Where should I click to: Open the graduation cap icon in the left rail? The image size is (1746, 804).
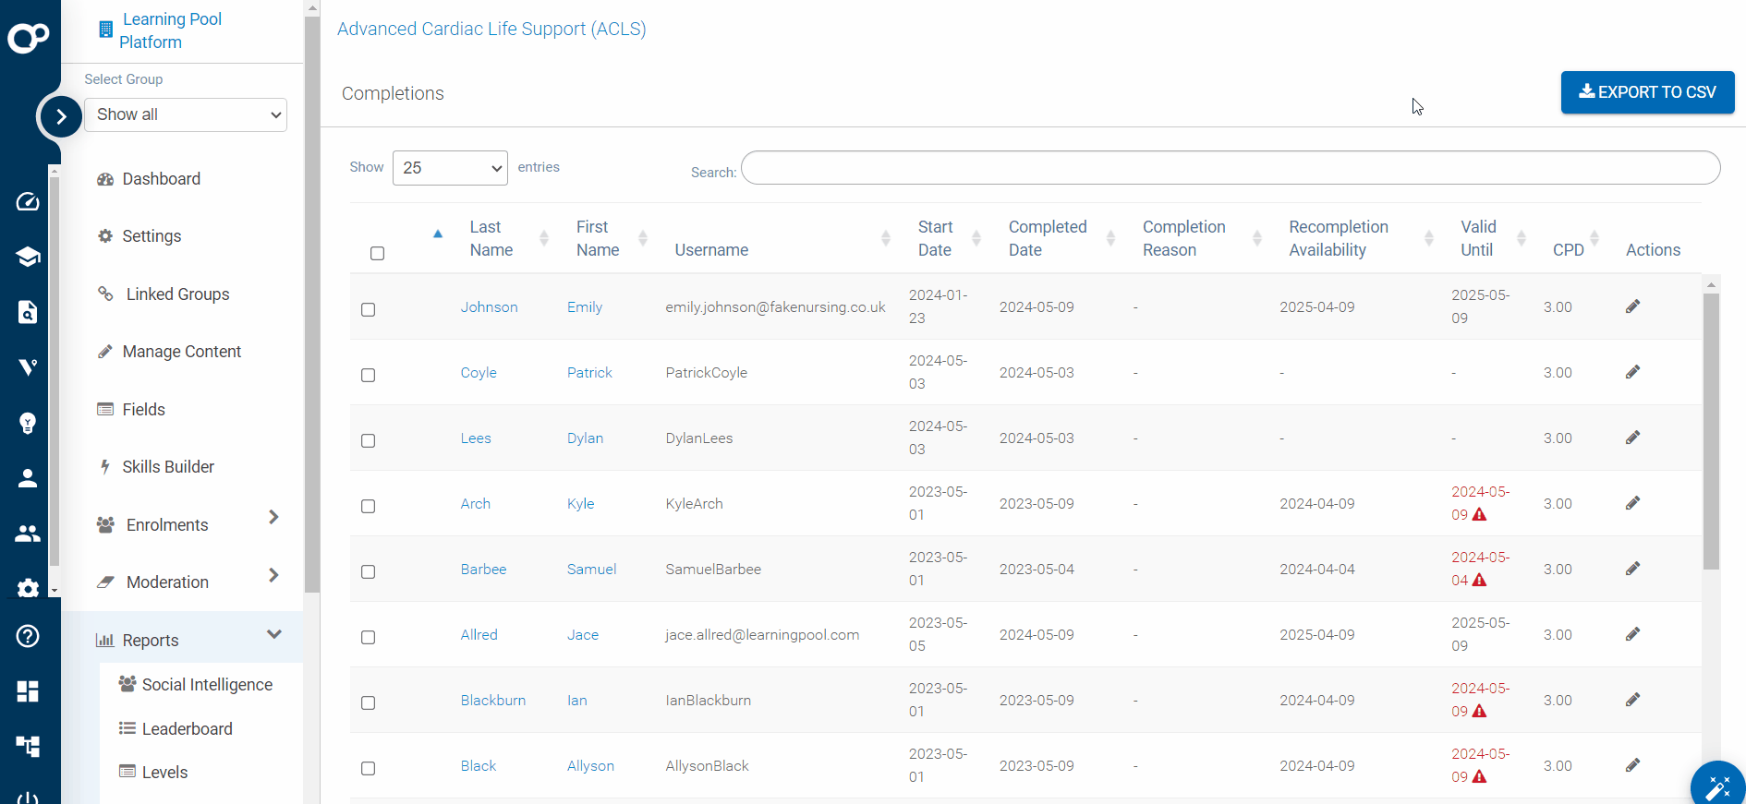click(28, 257)
